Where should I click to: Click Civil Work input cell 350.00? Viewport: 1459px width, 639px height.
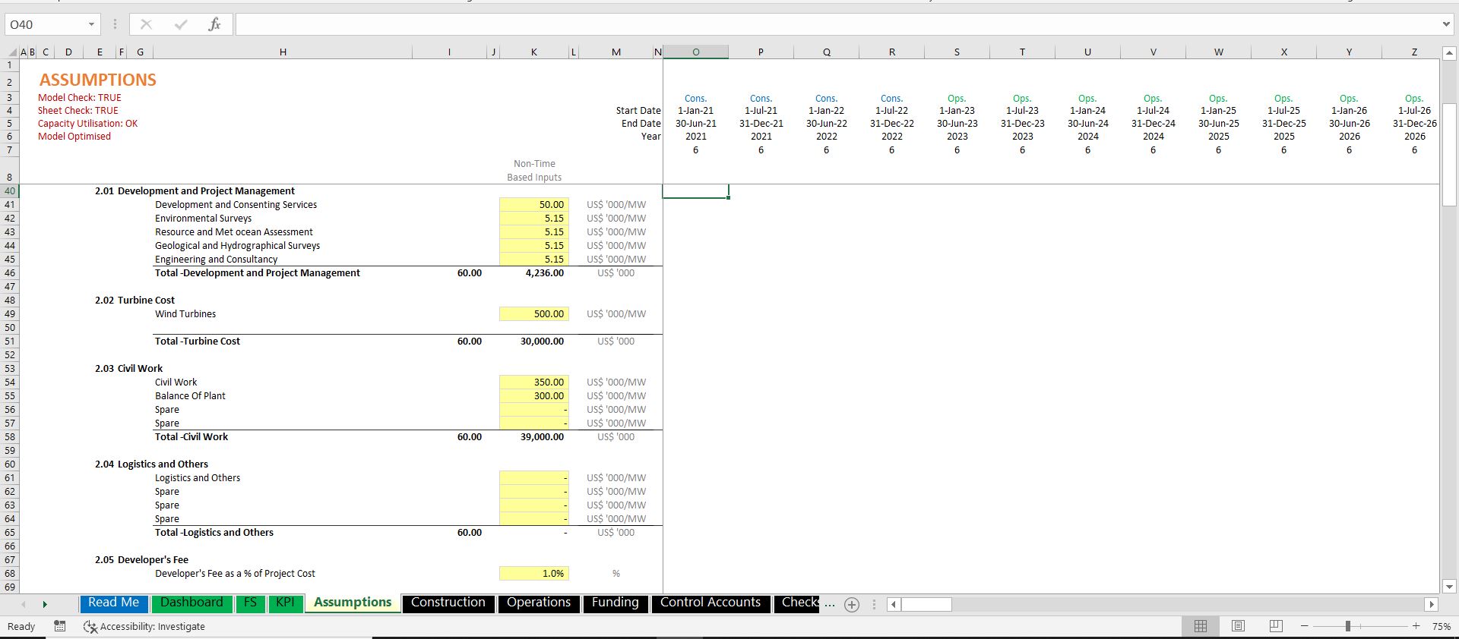[x=534, y=382]
